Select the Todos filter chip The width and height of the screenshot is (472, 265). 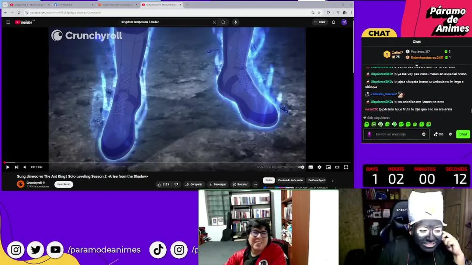(x=269, y=180)
